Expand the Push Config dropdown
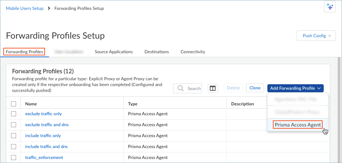Viewport: 342px width, 163px height. (316, 36)
